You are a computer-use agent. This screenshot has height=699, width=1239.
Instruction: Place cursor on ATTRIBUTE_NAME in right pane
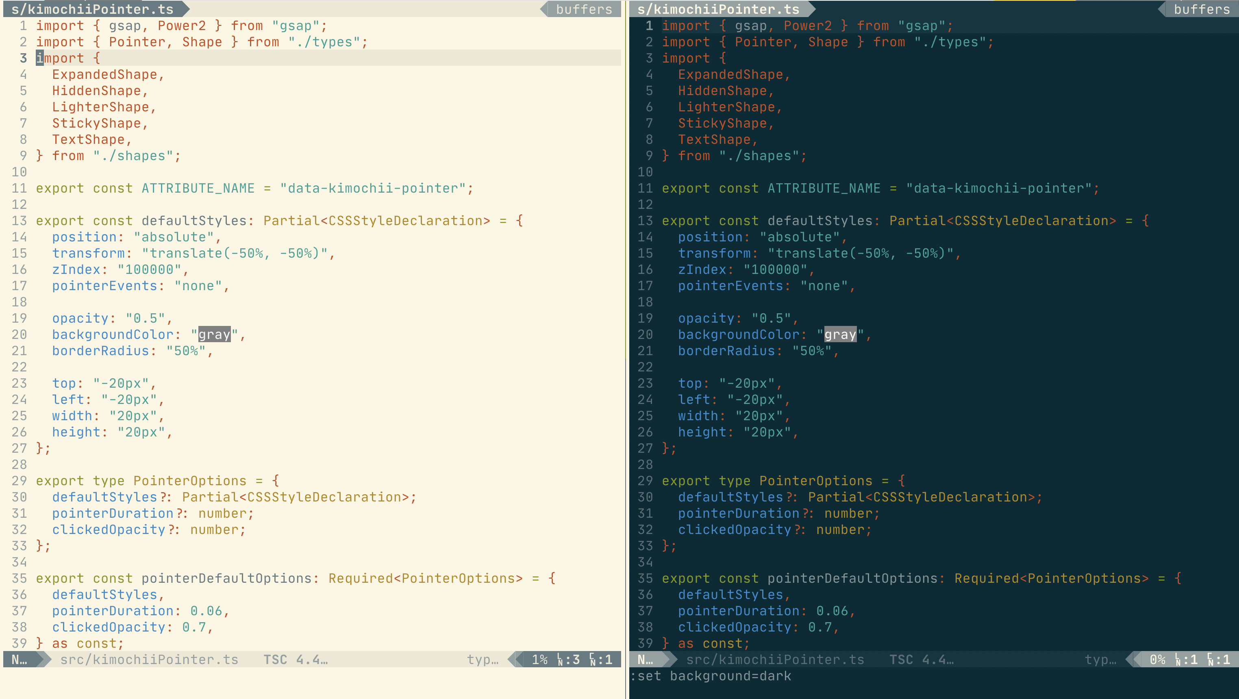pos(824,189)
